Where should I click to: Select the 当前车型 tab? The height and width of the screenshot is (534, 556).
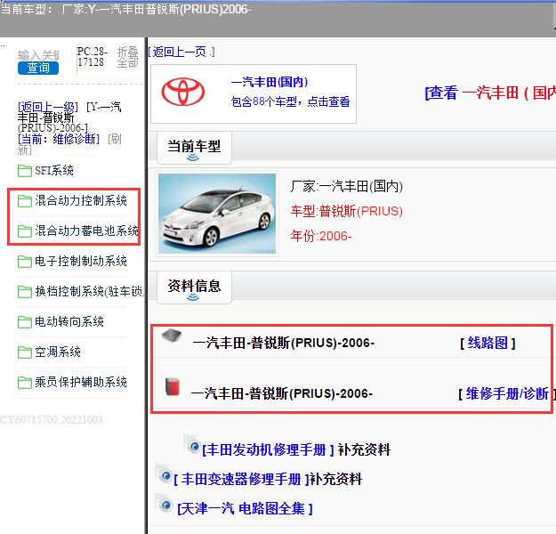(194, 148)
